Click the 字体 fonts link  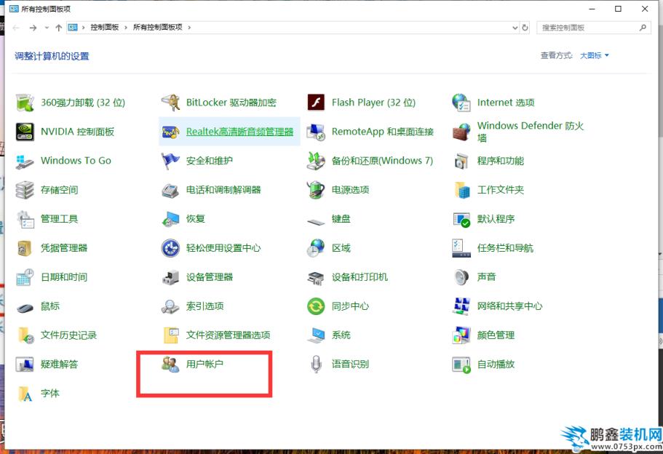pos(50,393)
